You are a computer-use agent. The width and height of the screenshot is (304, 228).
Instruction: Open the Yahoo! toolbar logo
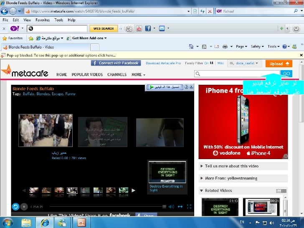[15, 28]
